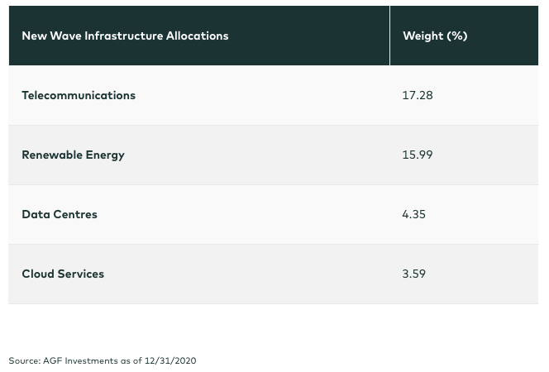Image resolution: width=549 pixels, height=372 pixels.
Task: Click the date 12/31/2020 in the footnote
Action: (x=170, y=360)
